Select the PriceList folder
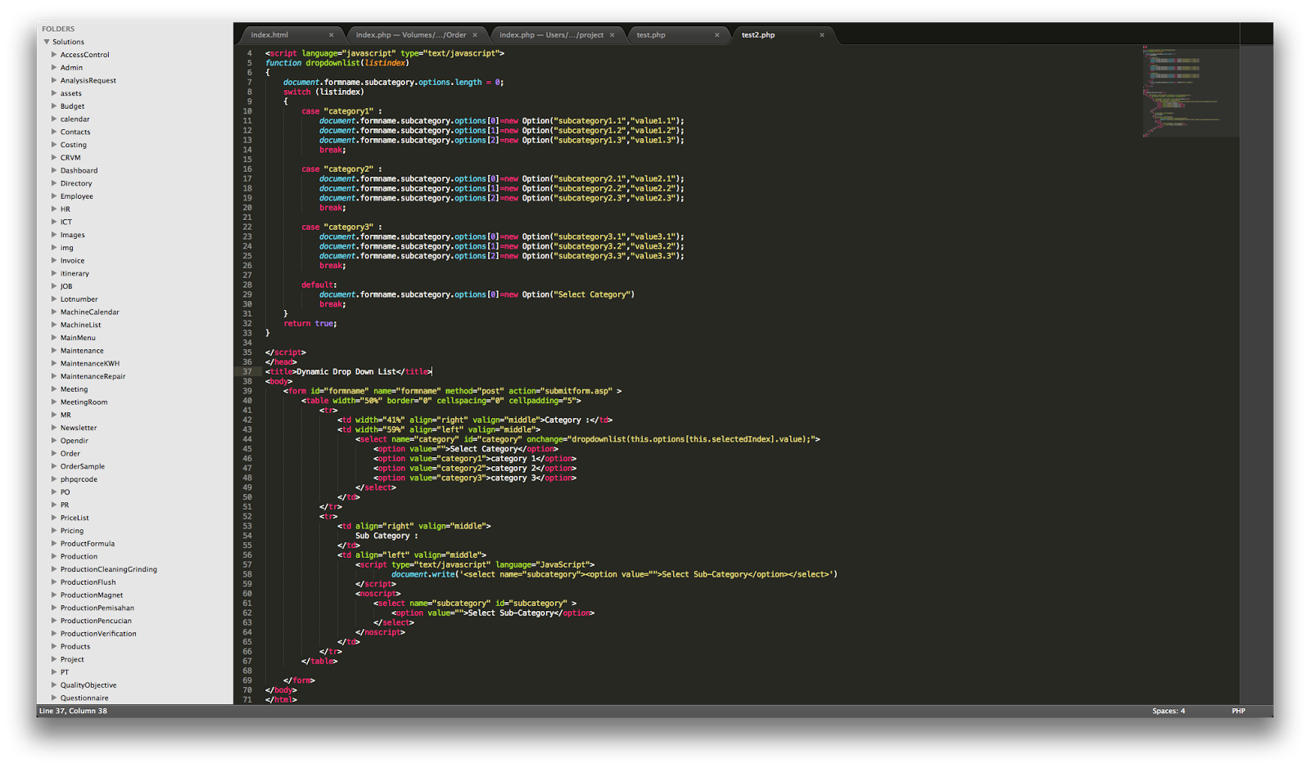Image resolution: width=1310 pixels, height=768 pixels. pyautogui.click(x=75, y=518)
